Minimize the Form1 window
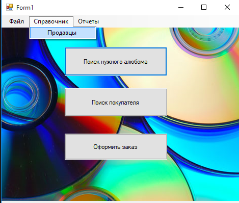 click(181, 7)
